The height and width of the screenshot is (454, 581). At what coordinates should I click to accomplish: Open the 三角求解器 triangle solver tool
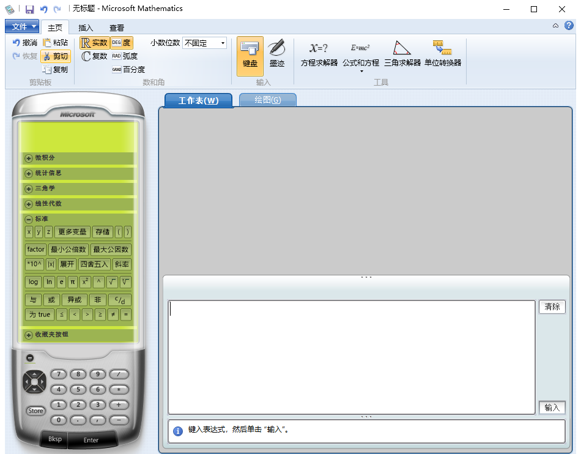(402, 54)
